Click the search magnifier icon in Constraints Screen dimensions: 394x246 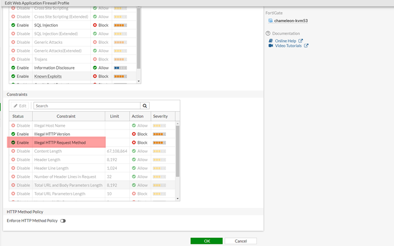(x=145, y=106)
